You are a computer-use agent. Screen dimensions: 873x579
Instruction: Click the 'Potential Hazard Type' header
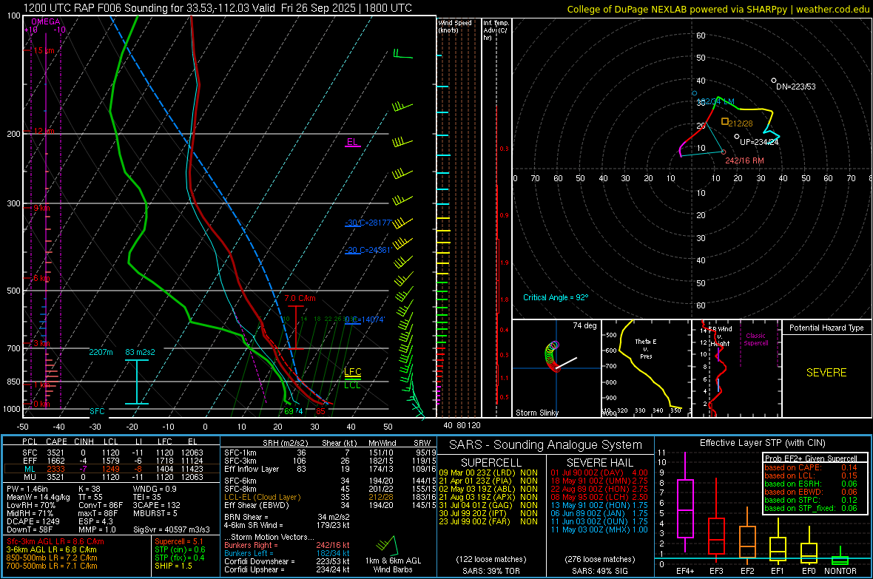826,328
